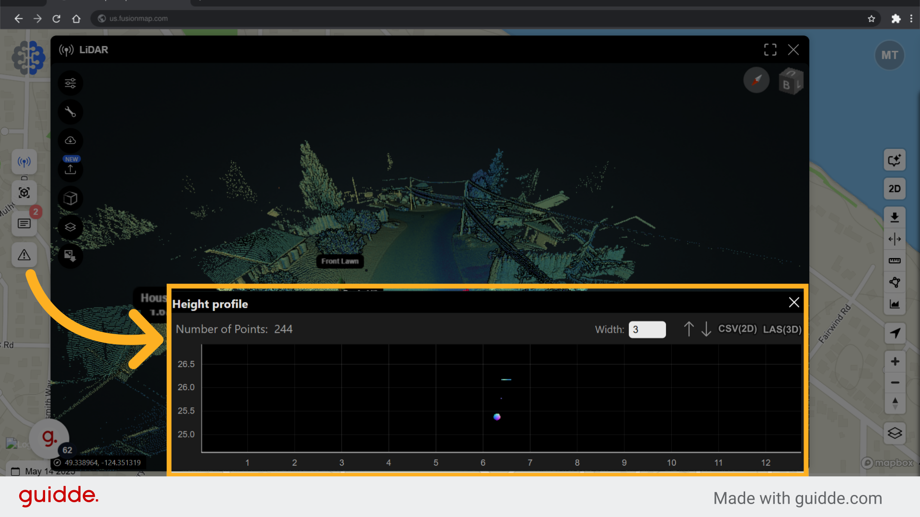The width and height of the screenshot is (920, 517).
Task: Open the LiDAR sidebar icon on map
Action: [24, 162]
